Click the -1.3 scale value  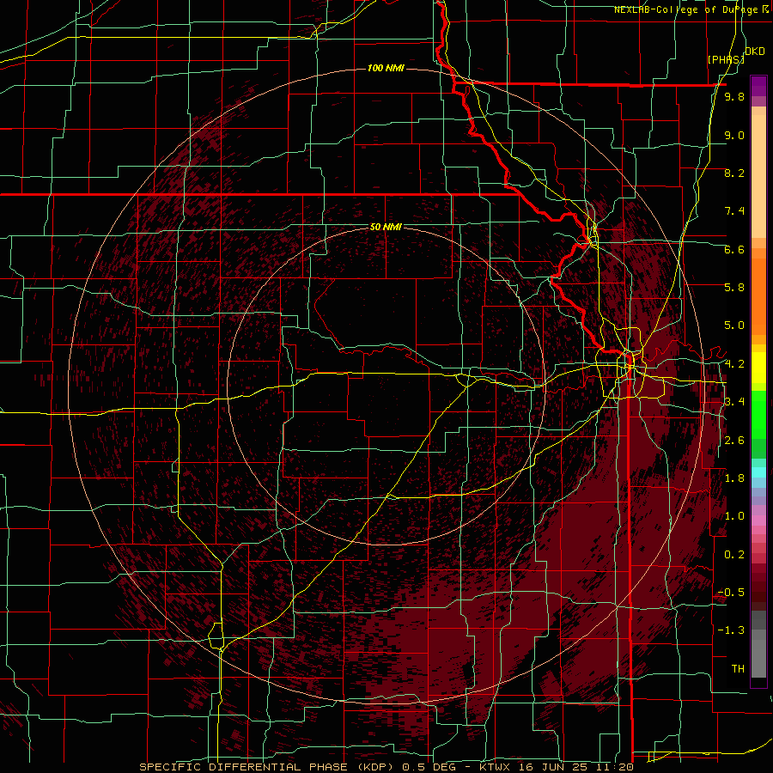click(x=731, y=630)
